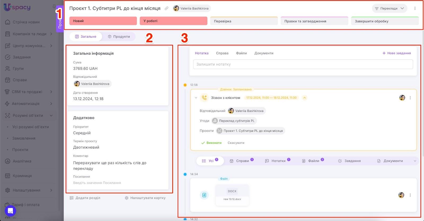424x221 pixels.
Task: Open three-dot menu on the call card
Action: (410, 98)
